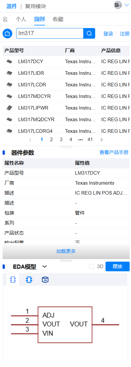Click the 属性名称 column header
This screenshot has height=367, width=131.
pos(14,163)
